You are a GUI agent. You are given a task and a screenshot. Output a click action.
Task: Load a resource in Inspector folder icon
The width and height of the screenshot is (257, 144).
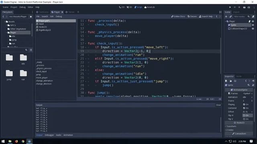pyautogui.click(x=230, y=81)
